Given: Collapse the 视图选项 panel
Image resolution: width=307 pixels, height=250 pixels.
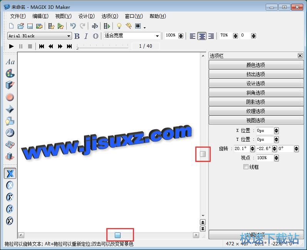Looking at the screenshot, I should click(x=256, y=120).
